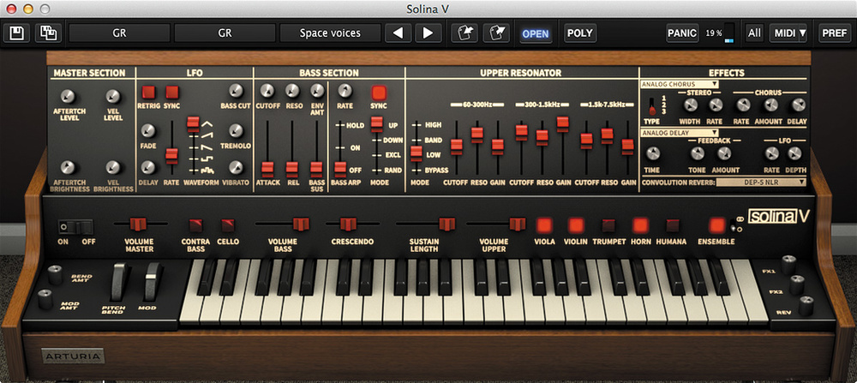Click the Bass Section Cutoff knob
This screenshot has height=383, width=857.
[267, 91]
